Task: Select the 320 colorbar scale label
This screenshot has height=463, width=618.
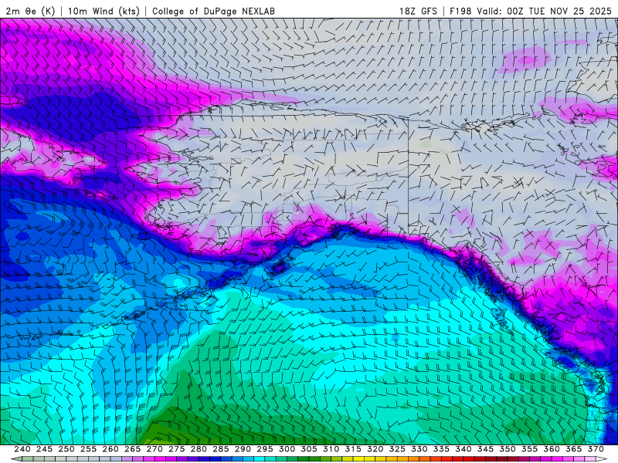Action: (375, 449)
